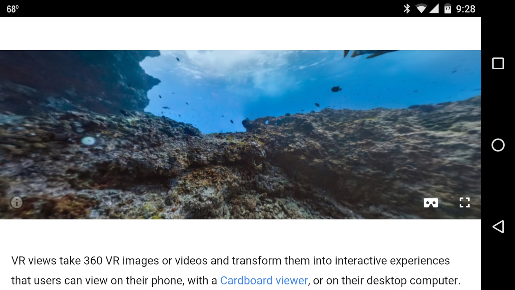Image resolution: width=515 pixels, height=290 pixels.
Task: Tap the 9:28 clock in status bar
Action: [465, 9]
